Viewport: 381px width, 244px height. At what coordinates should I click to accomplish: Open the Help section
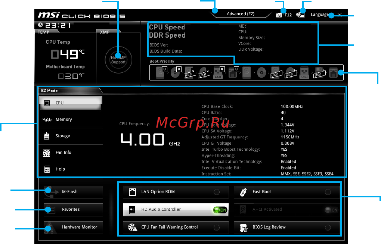point(71,169)
